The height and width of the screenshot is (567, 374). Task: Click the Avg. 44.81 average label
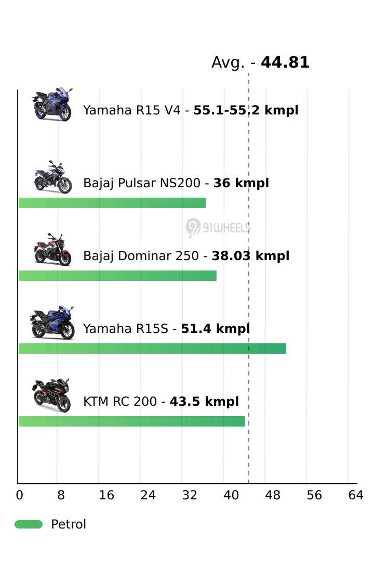[x=260, y=63]
